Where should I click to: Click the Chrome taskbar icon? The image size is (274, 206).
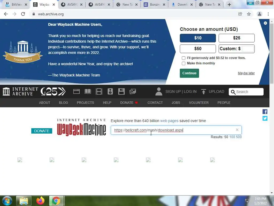pos(56,201)
